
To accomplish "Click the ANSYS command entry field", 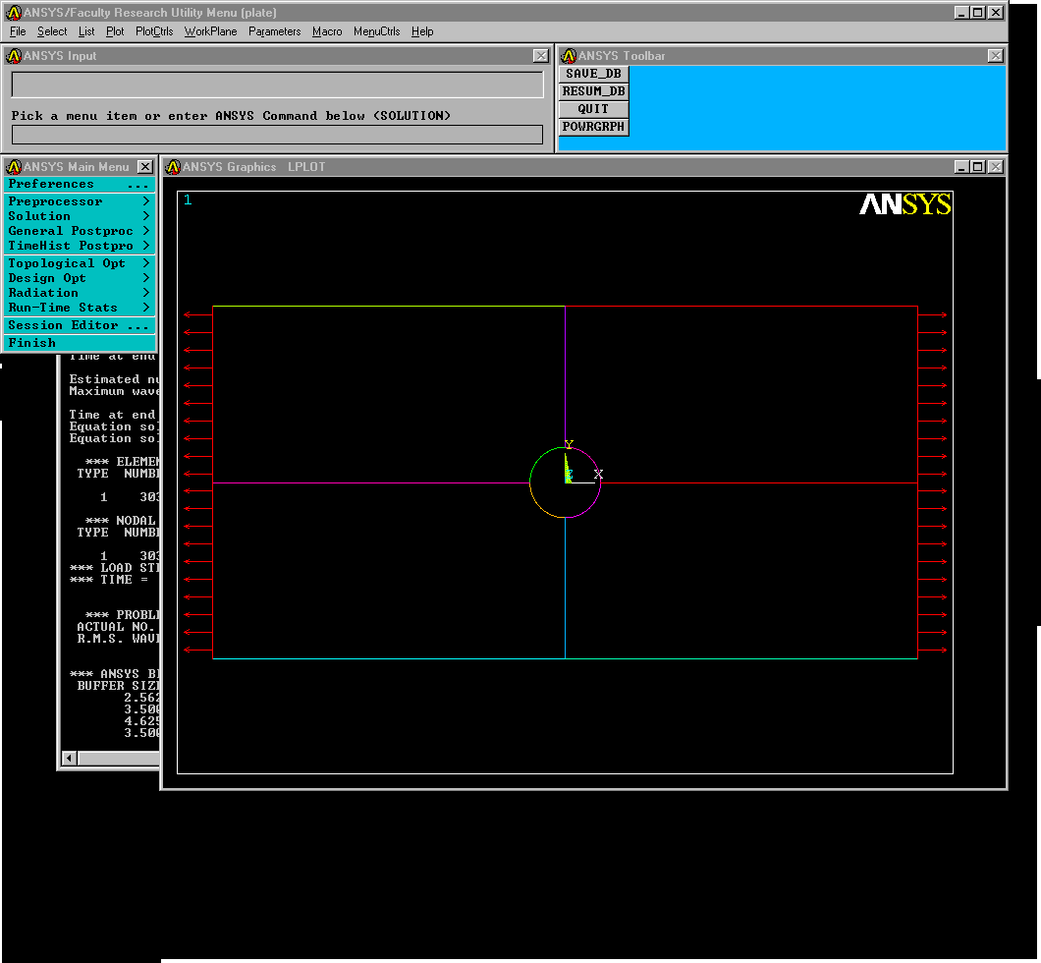I will click(278, 135).
